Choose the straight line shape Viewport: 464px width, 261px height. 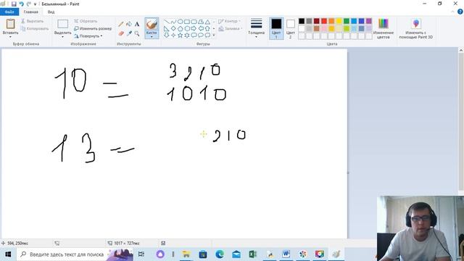(166, 22)
